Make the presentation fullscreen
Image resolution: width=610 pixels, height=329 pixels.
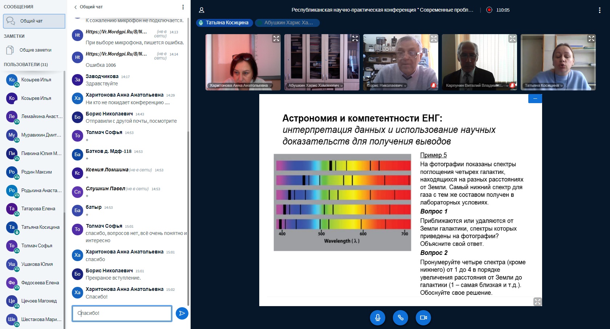pyautogui.click(x=537, y=301)
